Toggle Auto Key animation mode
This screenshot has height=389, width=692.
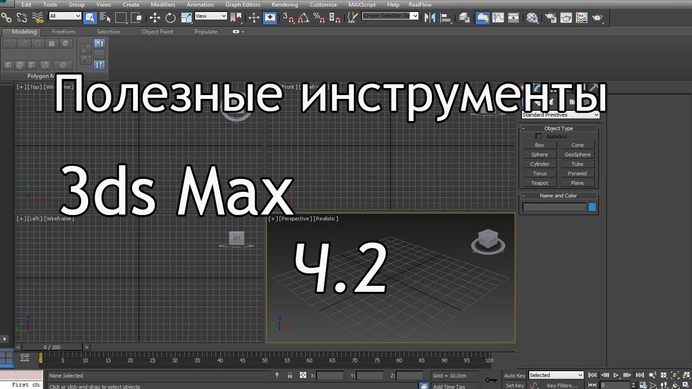tap(515, 375)
